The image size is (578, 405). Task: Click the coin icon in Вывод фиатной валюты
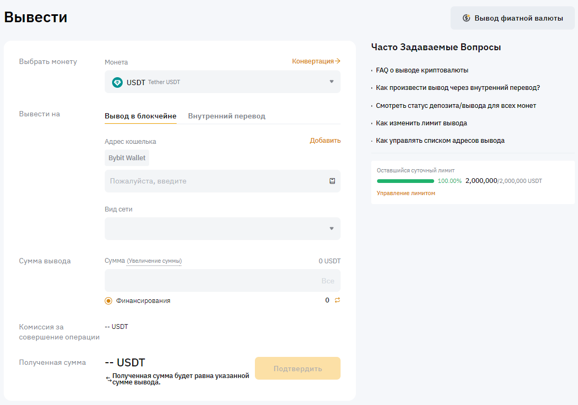(x=466, y=18)
